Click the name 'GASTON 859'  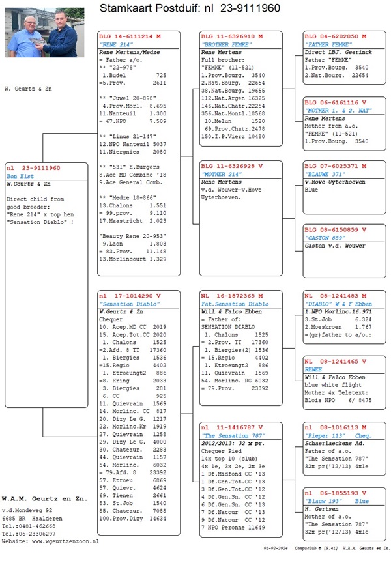[x=325, y=238]
